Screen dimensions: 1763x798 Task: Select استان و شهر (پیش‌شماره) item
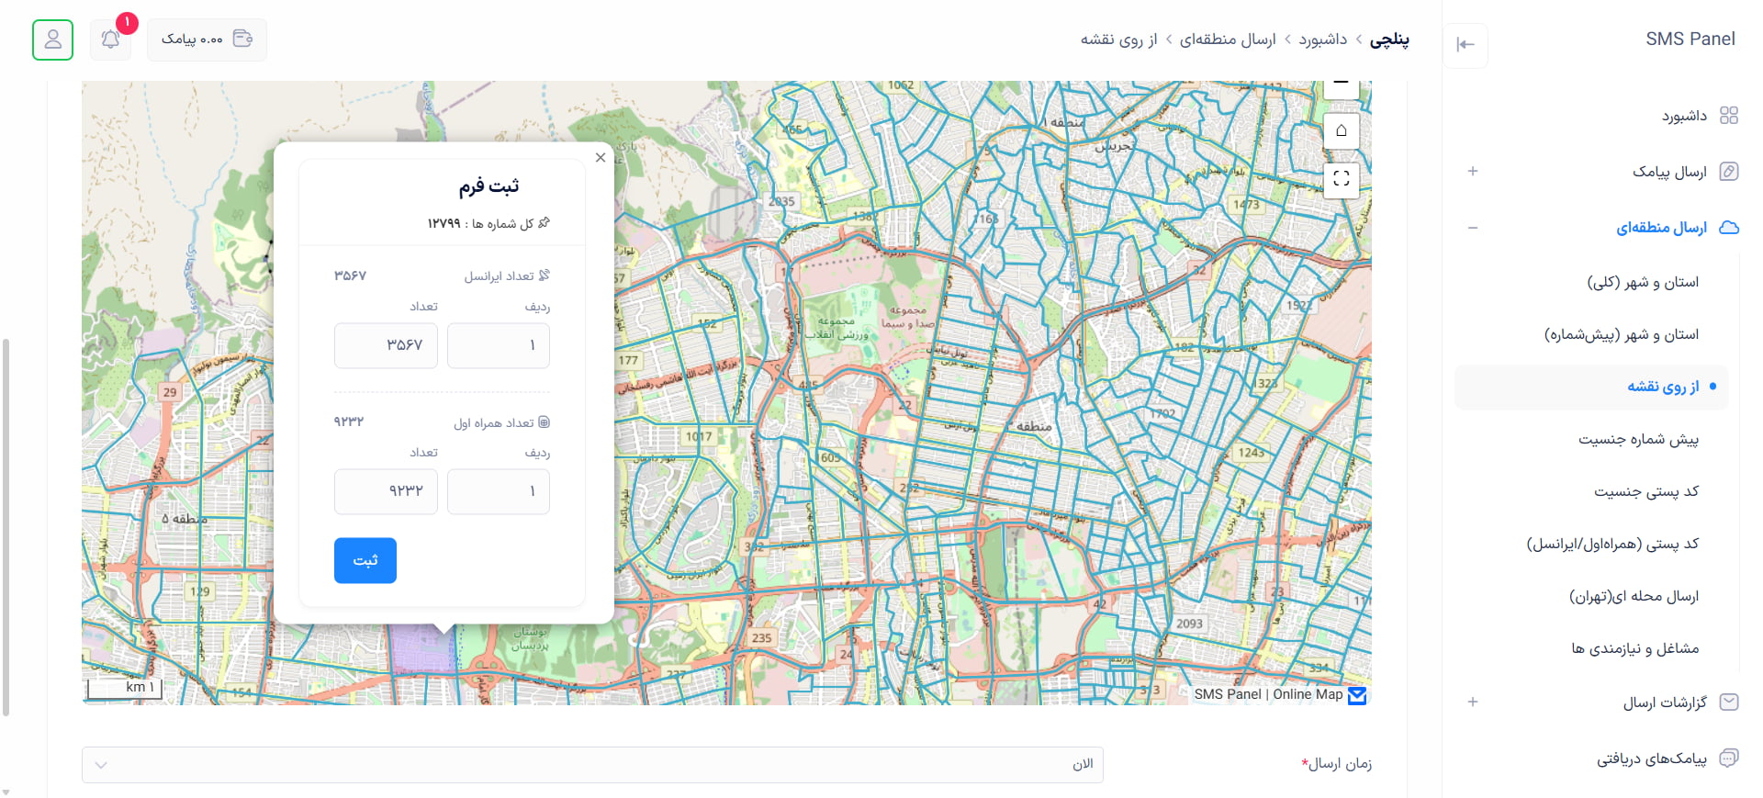pyautogui.click(x=1621, y=334)
